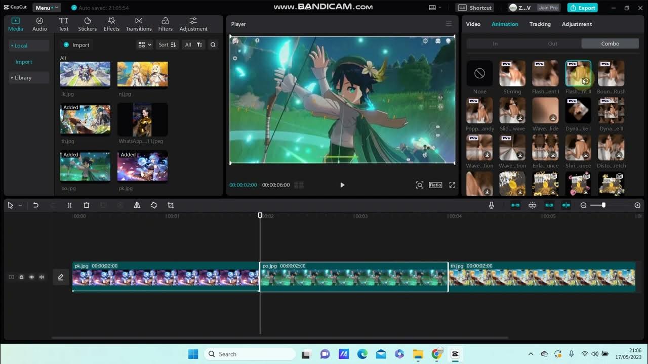Select the nj.jpg thumbnail
Image resolution: width=648 pixels, height=364 pixels.
(x=142, y=74)
